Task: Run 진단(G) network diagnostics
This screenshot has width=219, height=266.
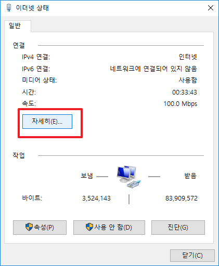Action: [x=178, y=228]
